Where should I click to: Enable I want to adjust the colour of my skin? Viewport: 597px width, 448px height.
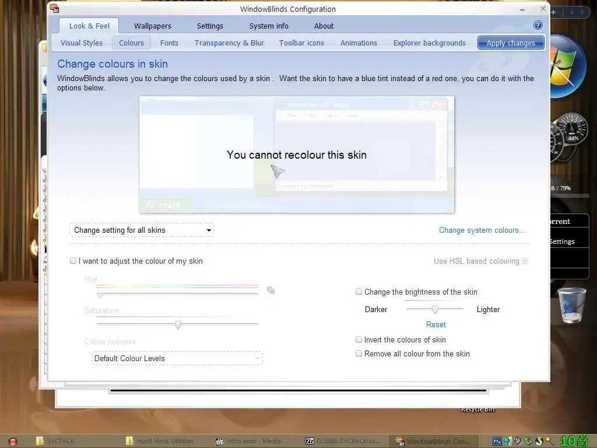pos(73,261)
